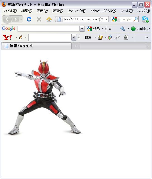The image size is (152, 179).
Task: Open the pencil icon dropdown arrow
Action: pyautogui.click(x=26, y=37)
